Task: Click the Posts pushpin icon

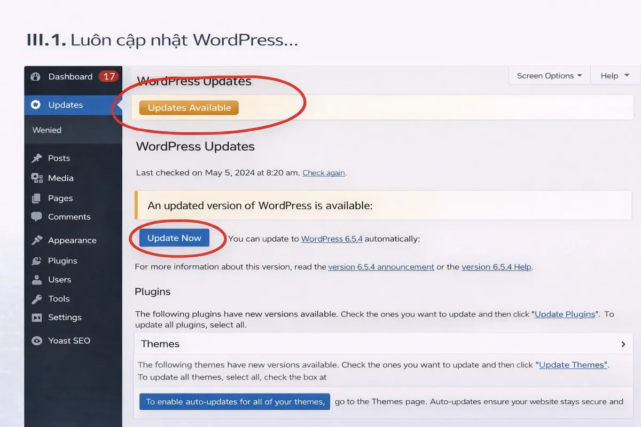Action: (x=36, y=158)
